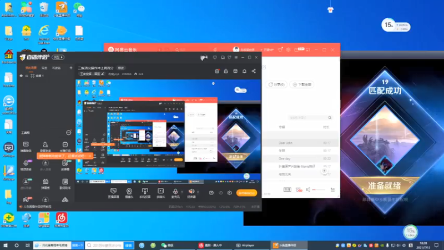Viewport: 444px width, 250px height.
Task: Open settings gear in the NetEase Music title bar
Action: pos(288,49)
